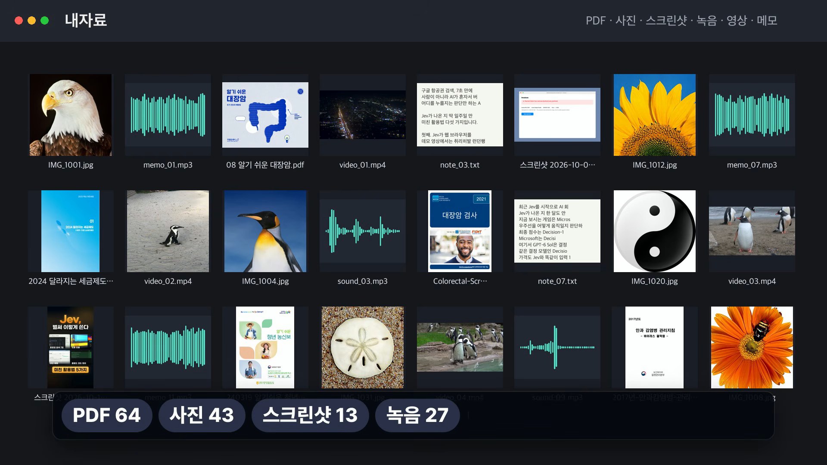Select sound_03.mp3 waveform icon
827x465 pixels.
point(363,231)
